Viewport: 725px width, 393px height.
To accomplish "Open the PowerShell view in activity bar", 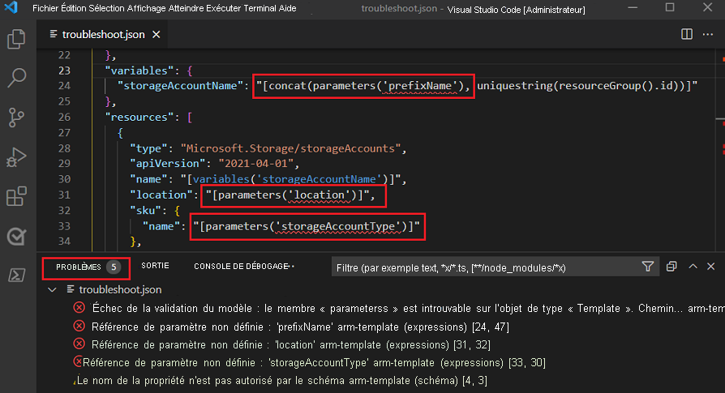I will pos(17,276).
